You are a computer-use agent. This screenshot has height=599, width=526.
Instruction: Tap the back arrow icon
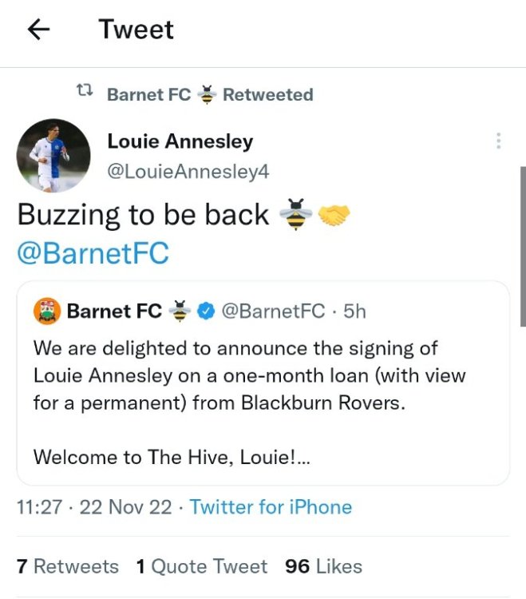[x=38, y=30]
